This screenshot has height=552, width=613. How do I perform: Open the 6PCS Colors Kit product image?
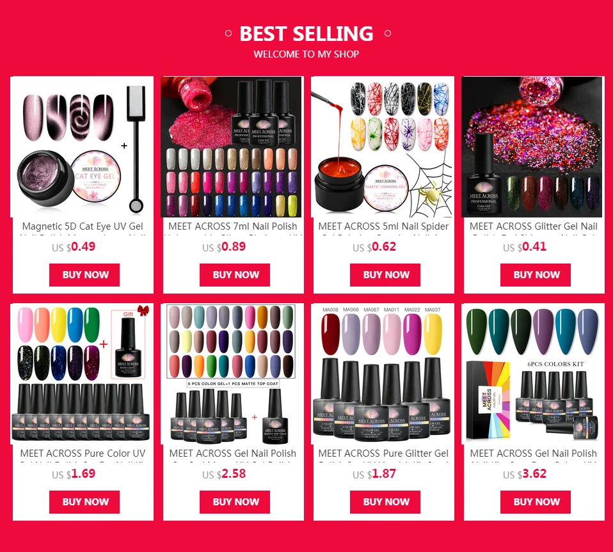[532, 374]
